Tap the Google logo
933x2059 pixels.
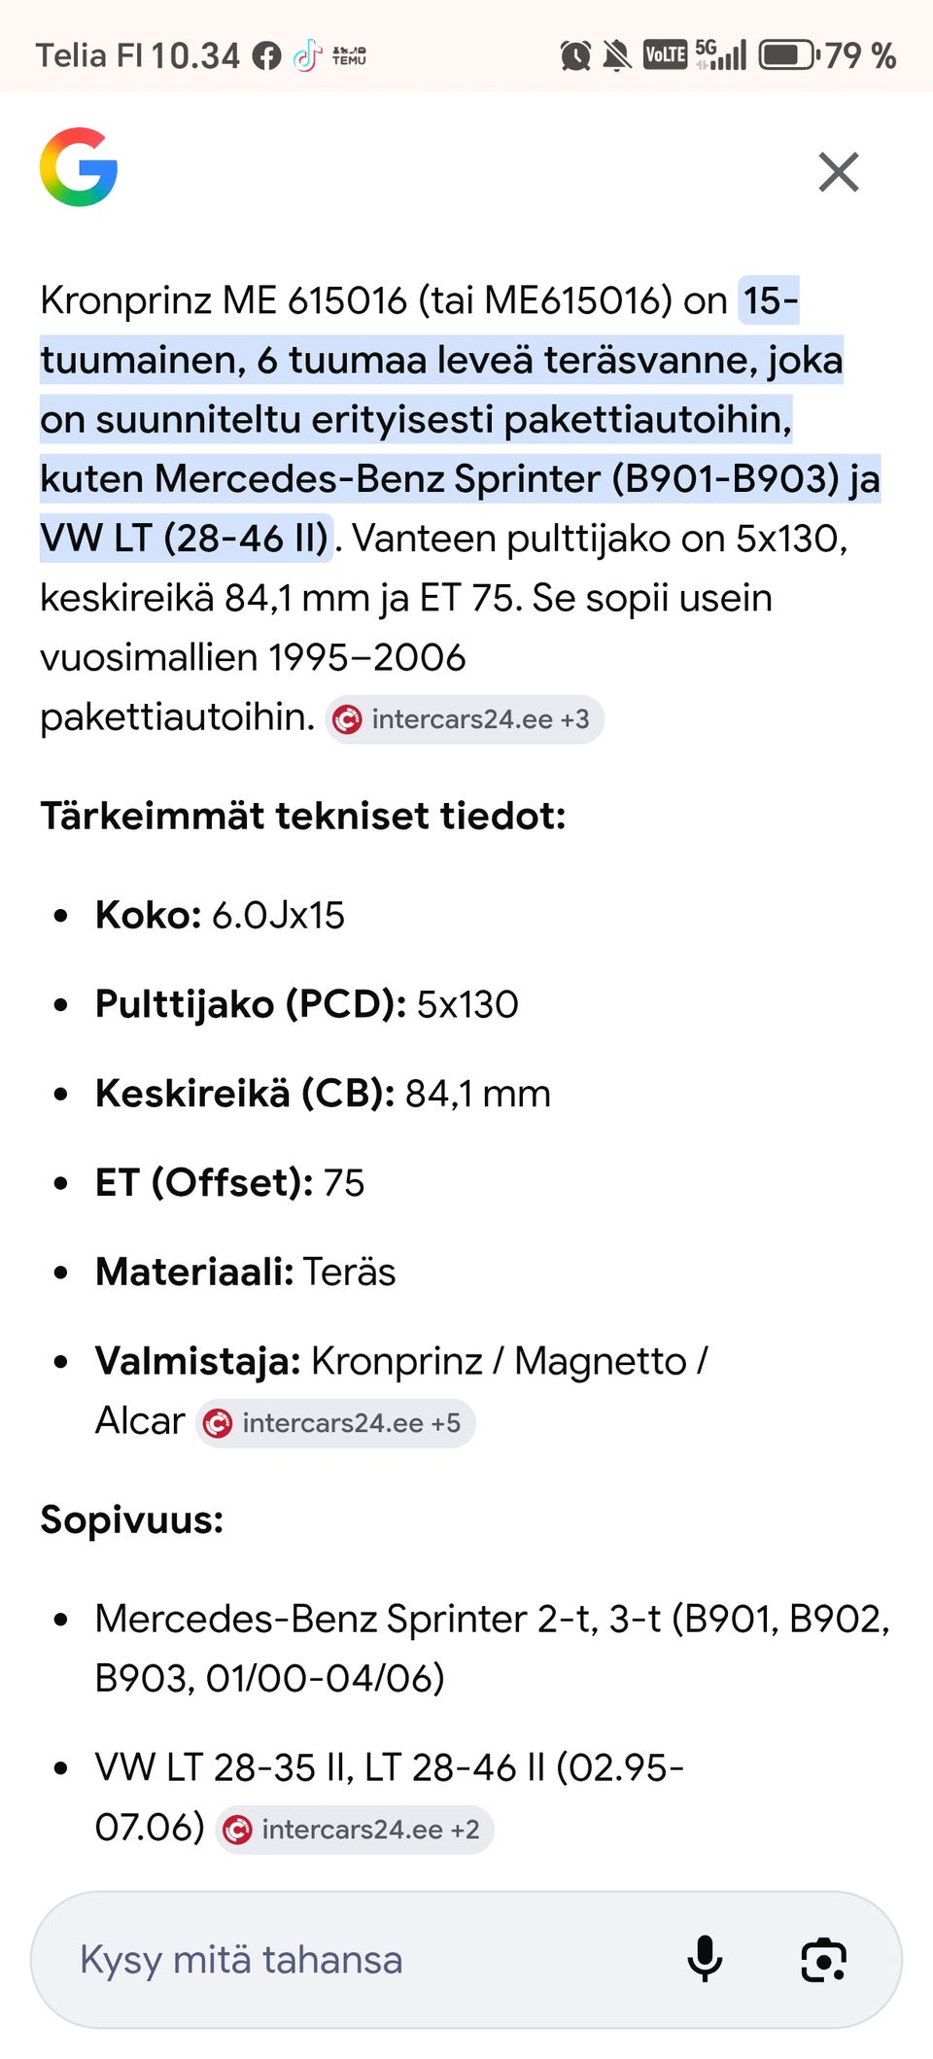point(78,169)
